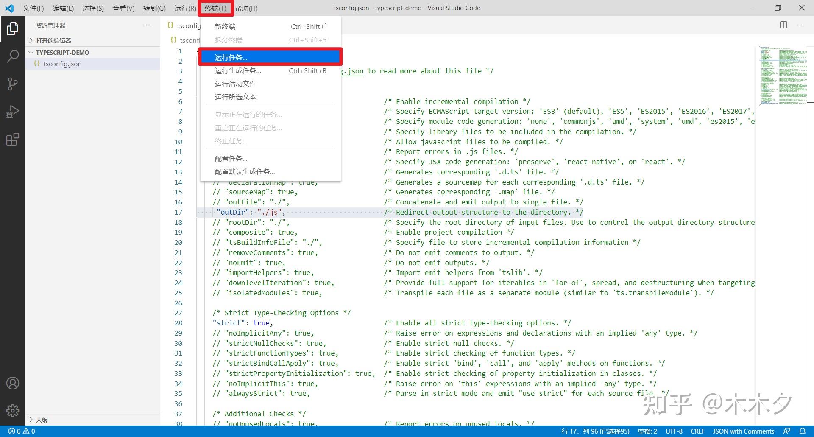The width and height of the screenshot is (814, 437).
Task: Click the feedback icon in status bar
Action: (x=787, y=431)
